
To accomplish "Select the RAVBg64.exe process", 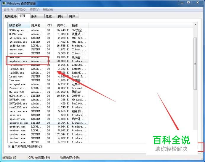I will point(48,100).
